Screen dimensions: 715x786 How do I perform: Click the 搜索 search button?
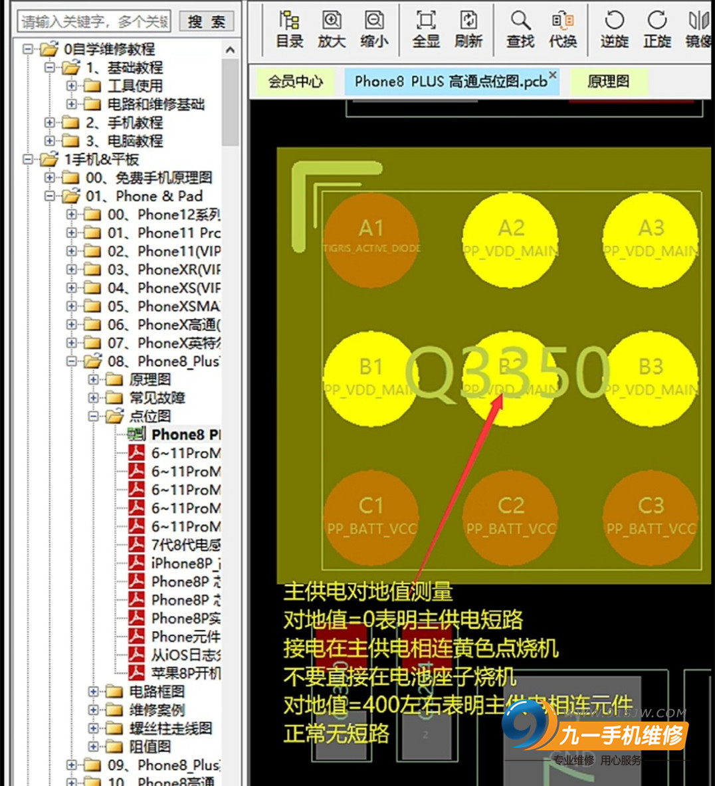coord(207,21)
